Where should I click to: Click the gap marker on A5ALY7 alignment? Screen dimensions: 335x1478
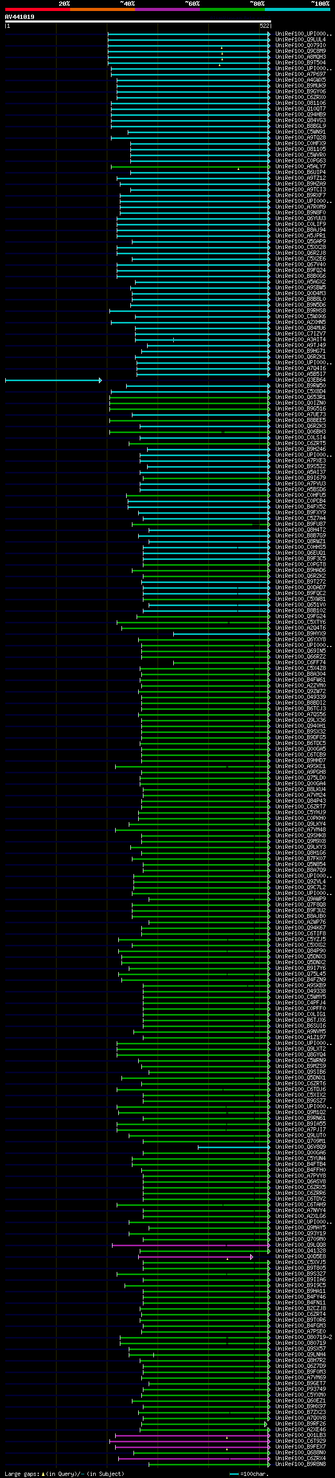[239, 169]
